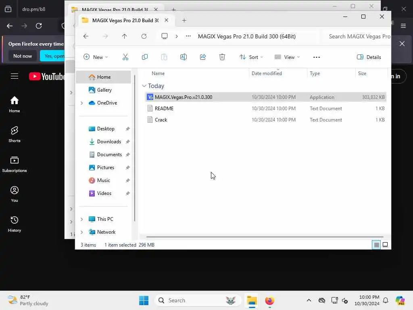Refresh the File Explorer folder view
This screenshot has width=413, height=310.
144,36
